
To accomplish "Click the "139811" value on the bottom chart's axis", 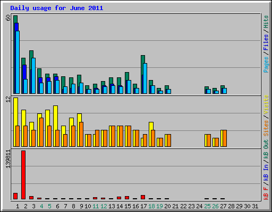I will [8, 158].
